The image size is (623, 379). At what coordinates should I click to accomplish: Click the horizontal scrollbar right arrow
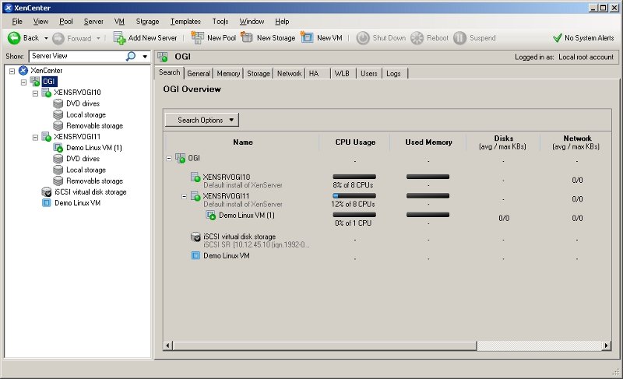[x=606, y=346]
